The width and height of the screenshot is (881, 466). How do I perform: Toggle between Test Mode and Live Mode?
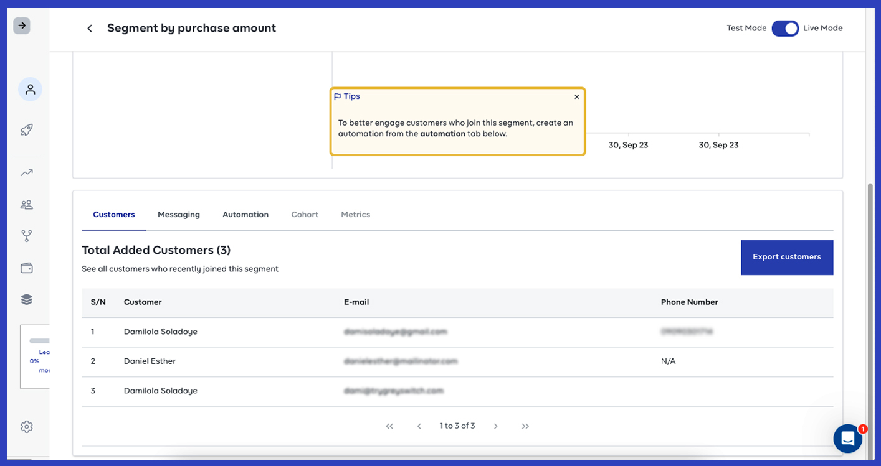784,29
